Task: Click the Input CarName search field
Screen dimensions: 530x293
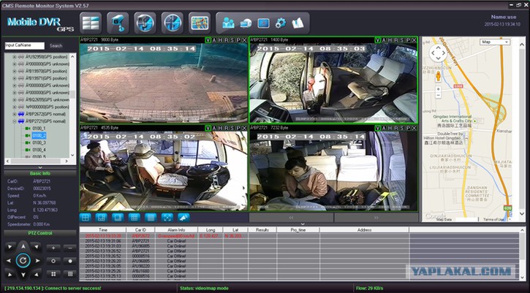Action: click(24, 45)
